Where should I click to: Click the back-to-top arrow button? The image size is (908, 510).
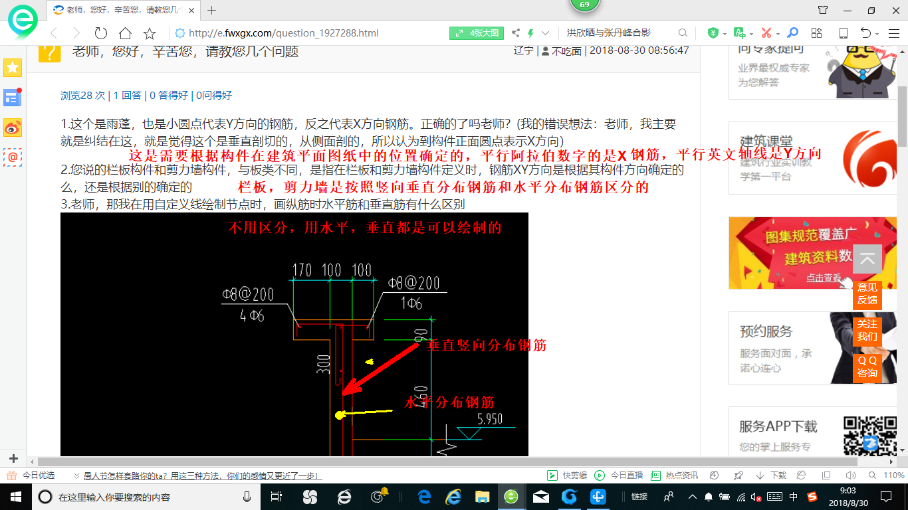pos(867,259)
